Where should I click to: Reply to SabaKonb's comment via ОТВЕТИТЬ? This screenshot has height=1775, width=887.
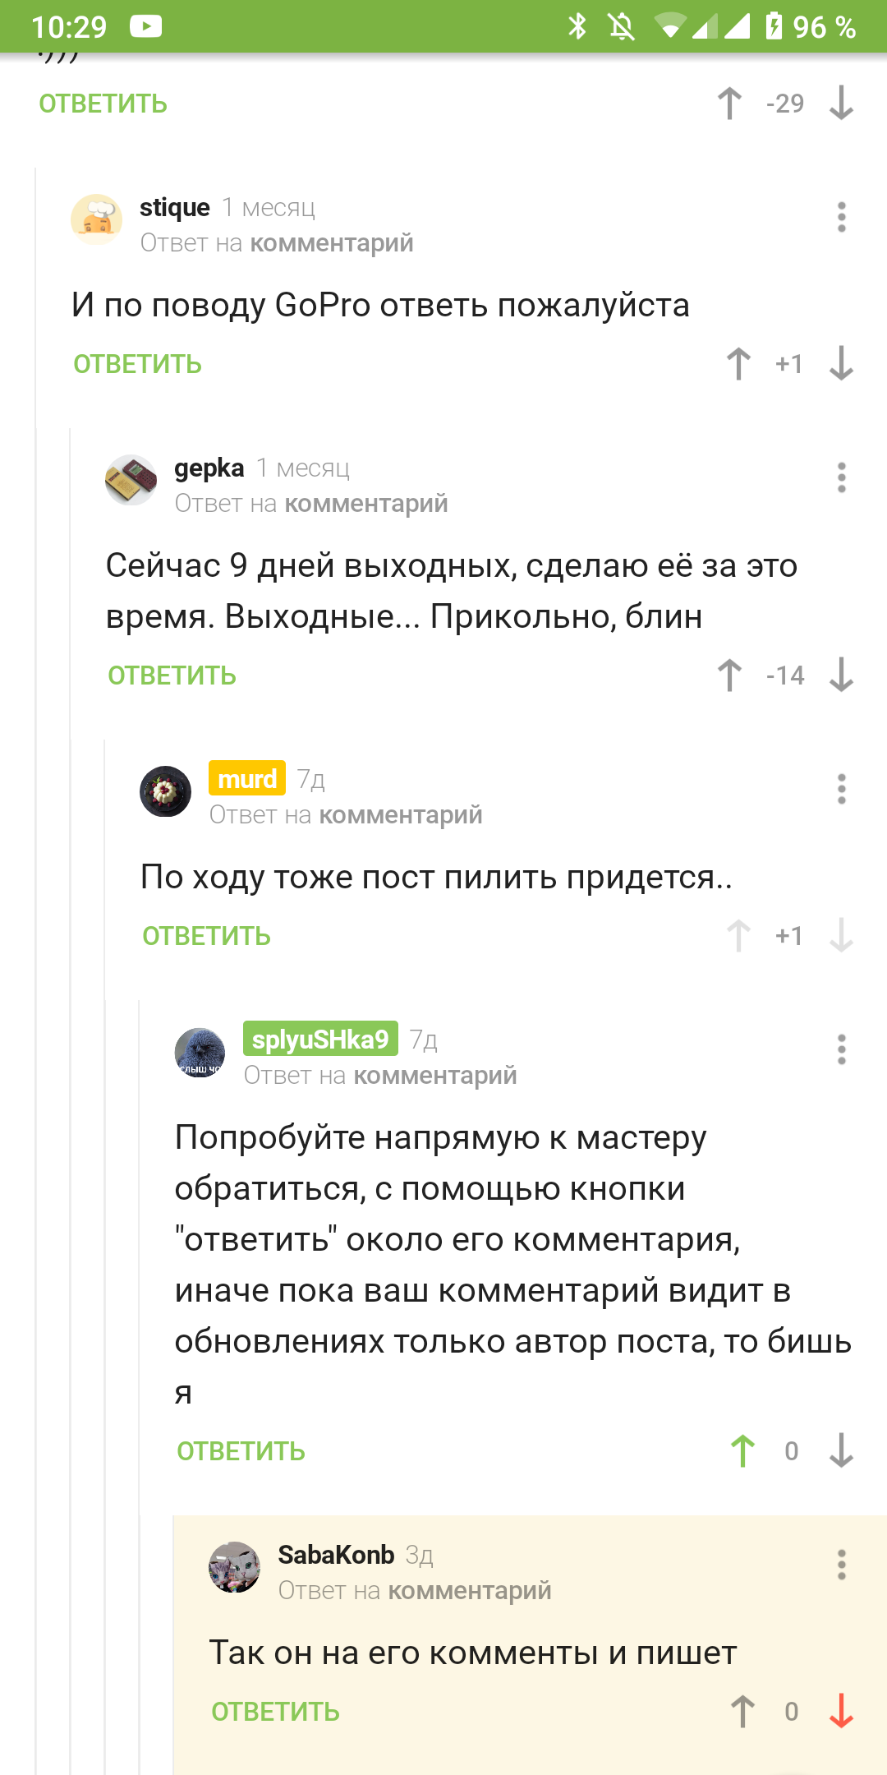275,1712
